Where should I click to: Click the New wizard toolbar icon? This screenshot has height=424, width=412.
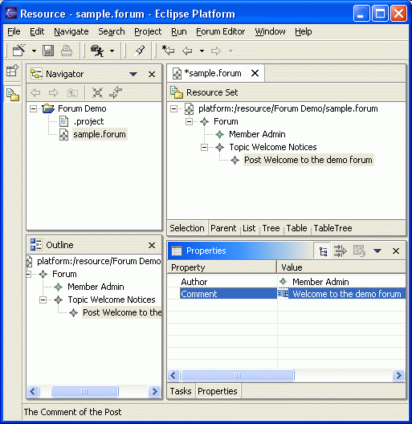tap(19, 51)
